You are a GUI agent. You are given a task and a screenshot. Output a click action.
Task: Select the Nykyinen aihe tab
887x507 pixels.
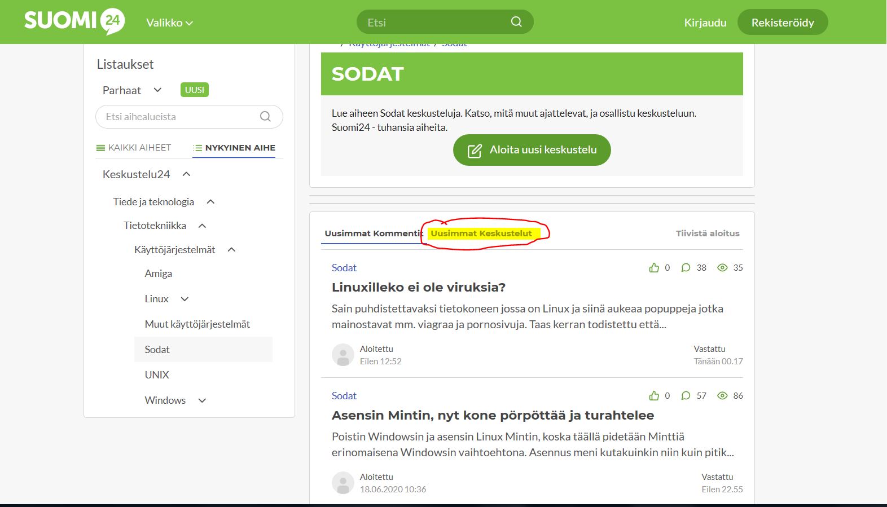point(234,148)
